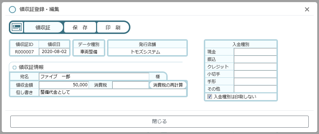Click the receipt ID value R000007
The height and width of the screenshot is (134, 319).
tap(24, 52)
